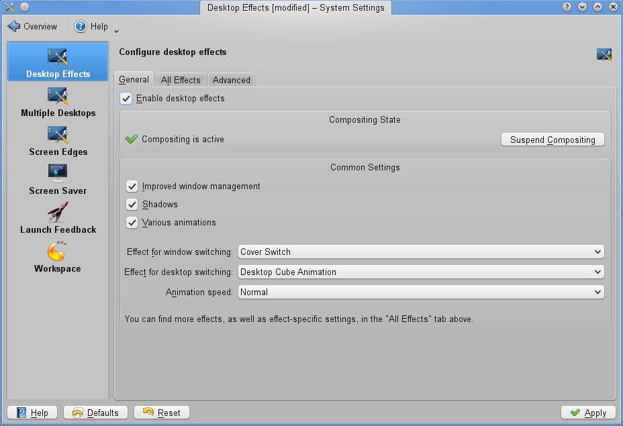
Task: Switch to the Advanced tab
Action: tap(231, 81)
